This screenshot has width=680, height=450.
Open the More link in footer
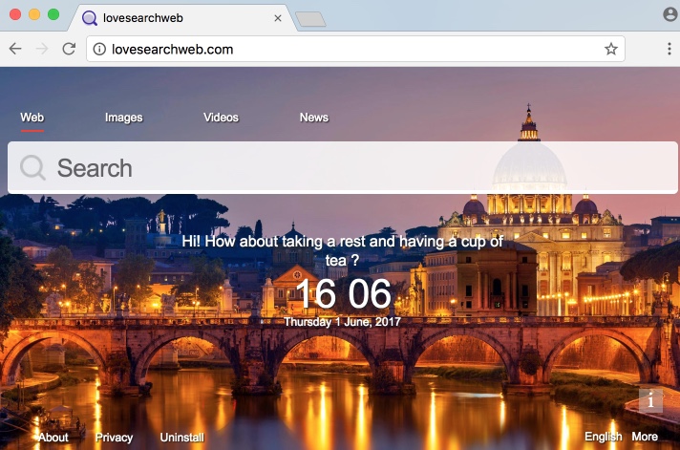click(x=645, y=437)
